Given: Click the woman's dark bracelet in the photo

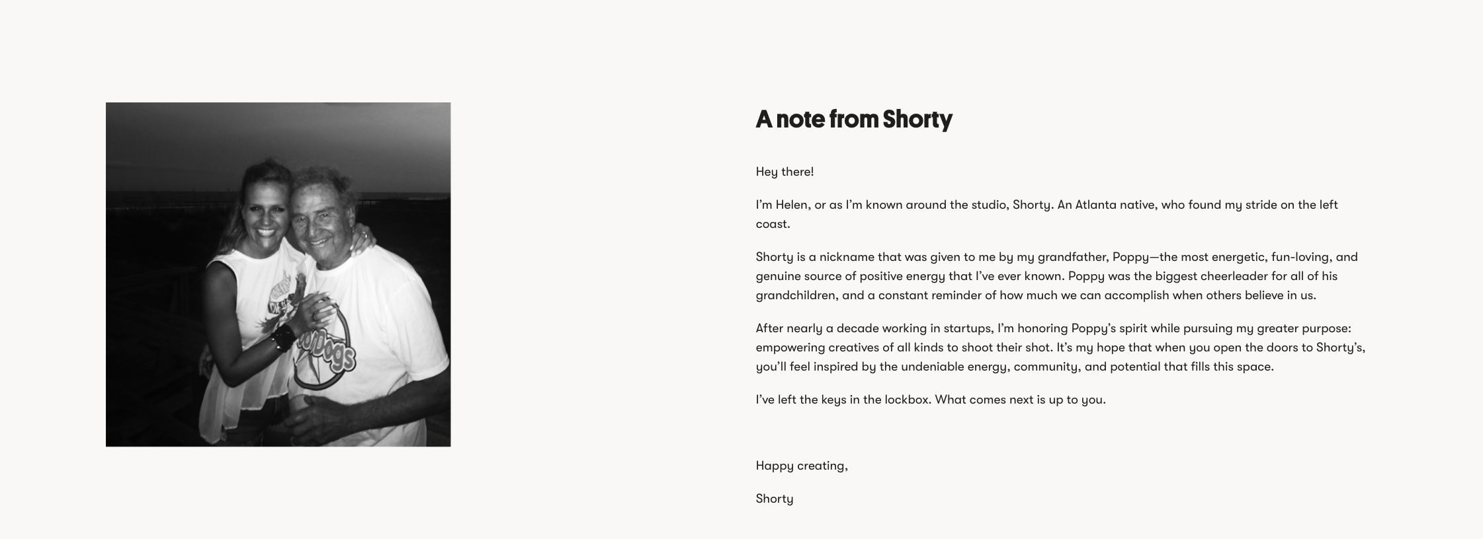Looking at the screenshot, I should [x=280, y=339].
